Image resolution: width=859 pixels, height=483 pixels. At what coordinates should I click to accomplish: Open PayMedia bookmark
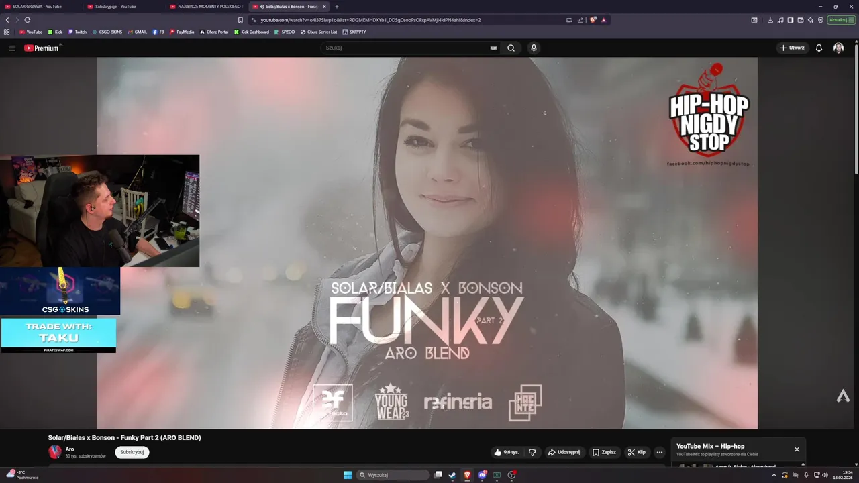[182, 32]
